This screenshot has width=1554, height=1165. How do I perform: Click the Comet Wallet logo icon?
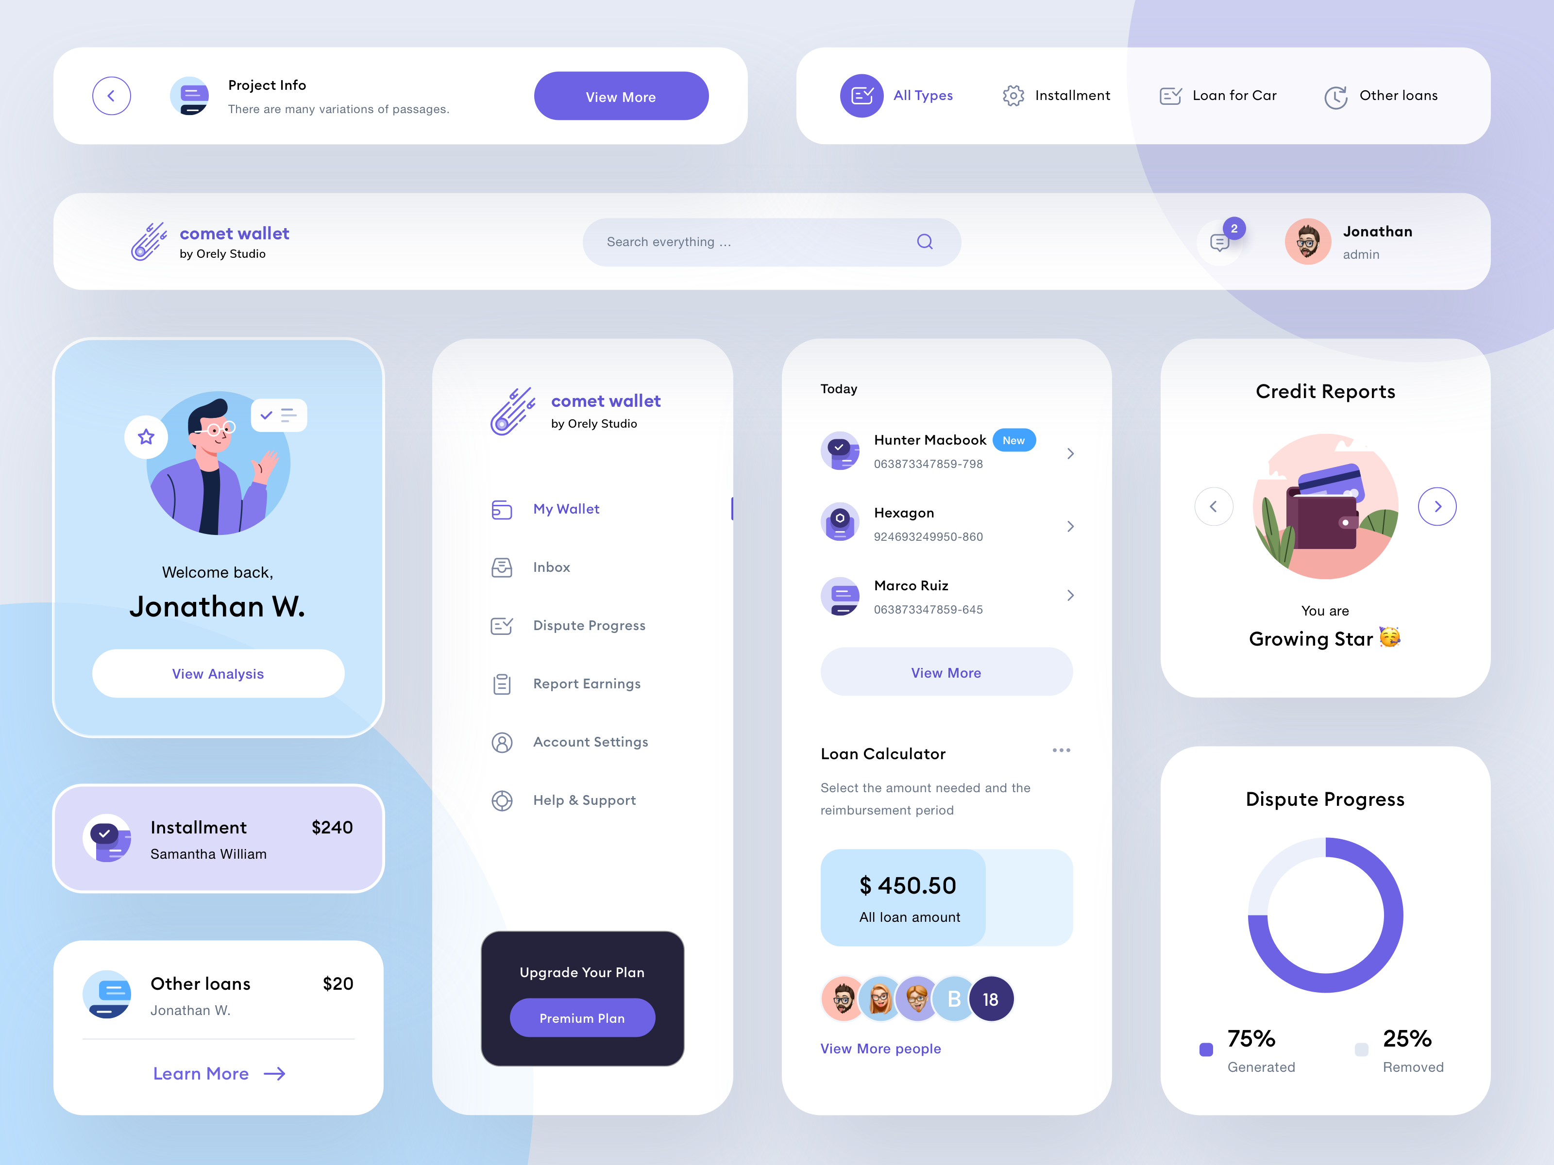click(x=149, y=241)
